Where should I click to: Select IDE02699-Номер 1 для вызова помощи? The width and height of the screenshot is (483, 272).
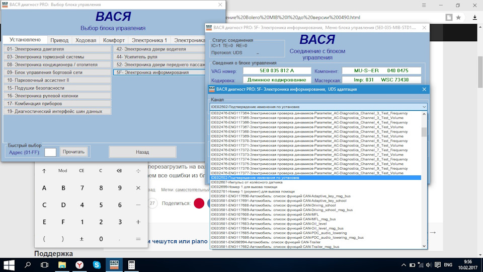(x=315, y=187)
